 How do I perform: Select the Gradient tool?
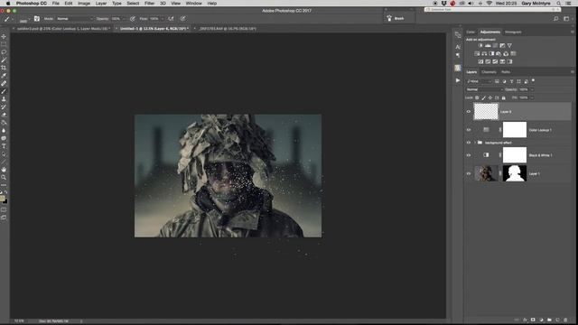tap(4, 123)
